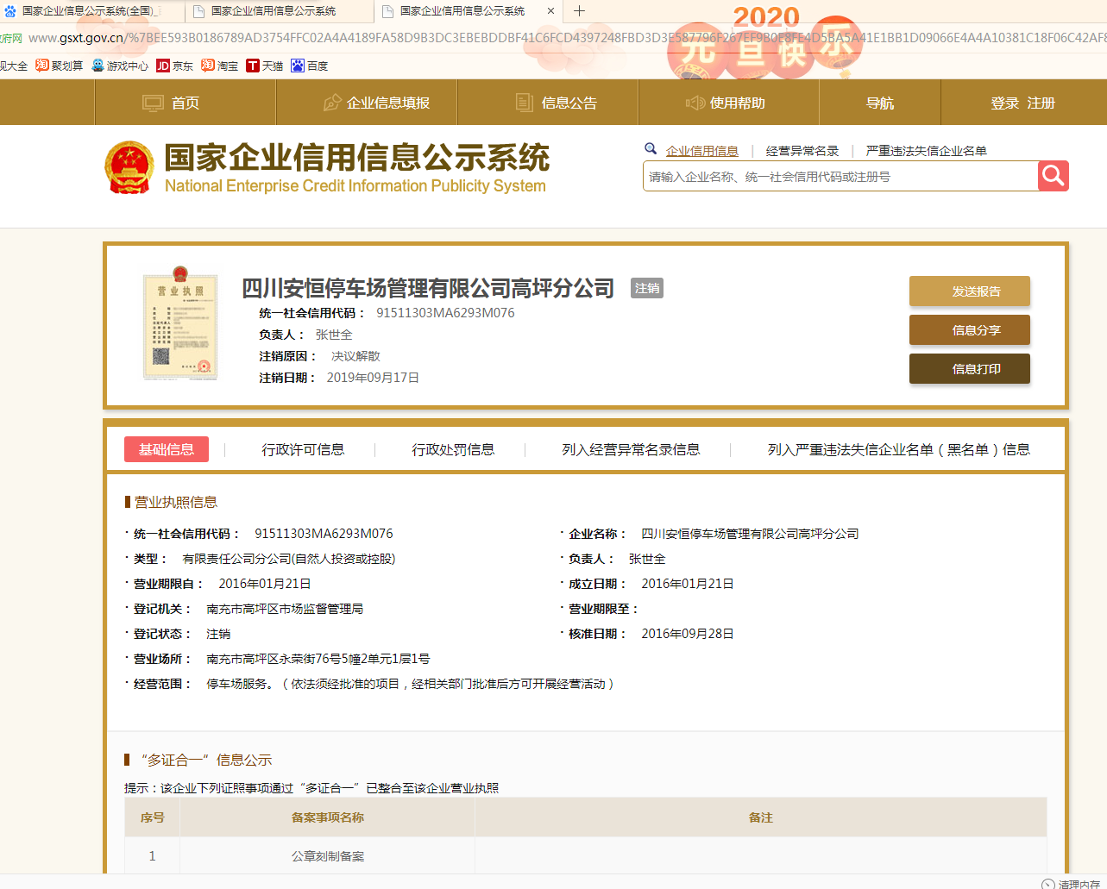
Task: Close the active browser tab
Action: [x=550, y=11]
